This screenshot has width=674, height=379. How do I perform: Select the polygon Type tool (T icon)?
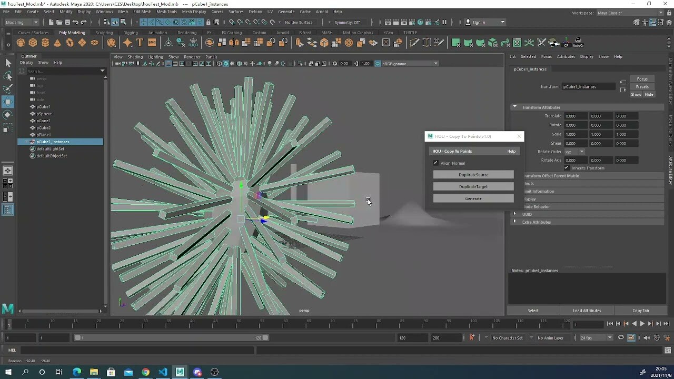[140, 43]
